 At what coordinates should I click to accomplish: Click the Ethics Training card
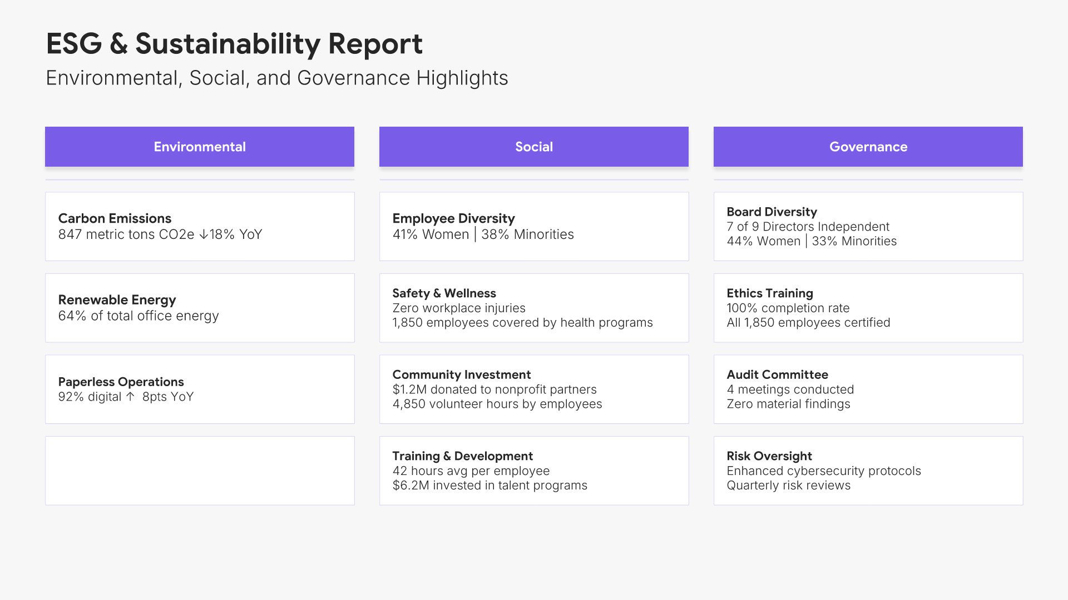[x=868, y=307]
